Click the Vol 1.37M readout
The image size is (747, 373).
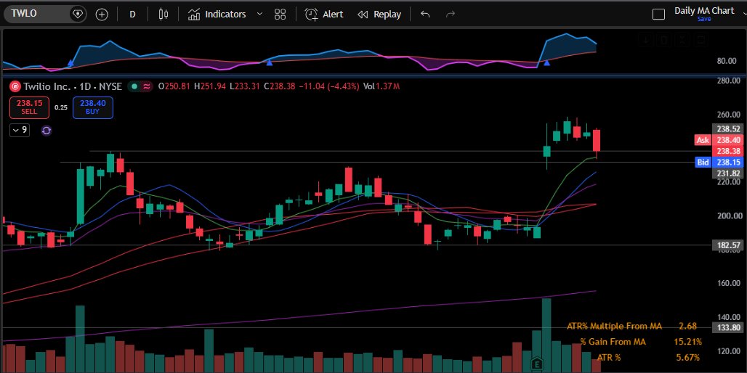point(381,86)
